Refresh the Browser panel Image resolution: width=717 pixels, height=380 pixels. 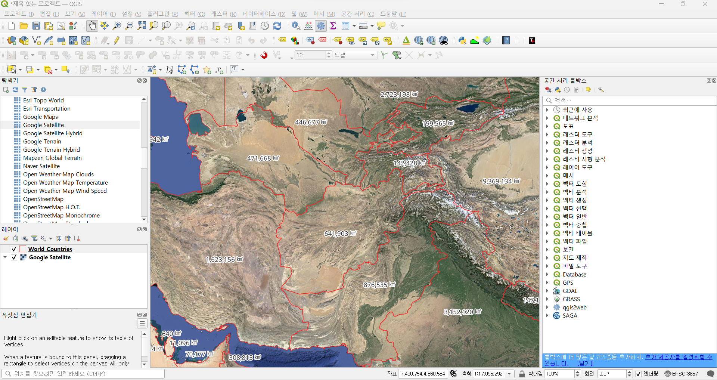pos(15,90)
